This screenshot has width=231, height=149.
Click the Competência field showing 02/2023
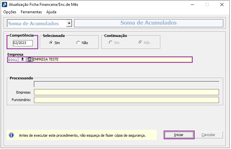23,43
